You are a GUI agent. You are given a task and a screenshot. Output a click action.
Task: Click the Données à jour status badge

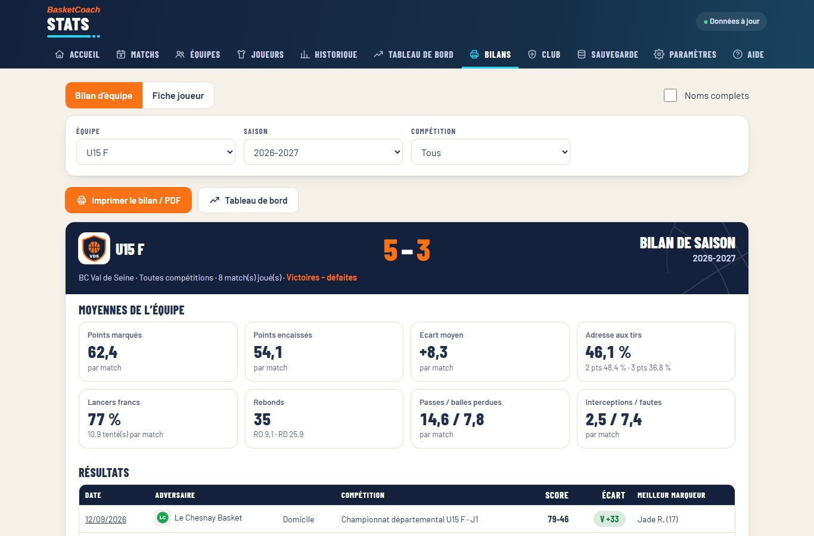[x=731, y=21]
